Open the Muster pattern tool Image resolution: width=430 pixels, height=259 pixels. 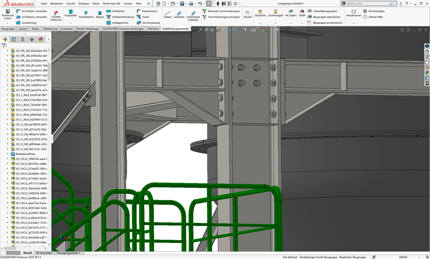coord(248,14)
